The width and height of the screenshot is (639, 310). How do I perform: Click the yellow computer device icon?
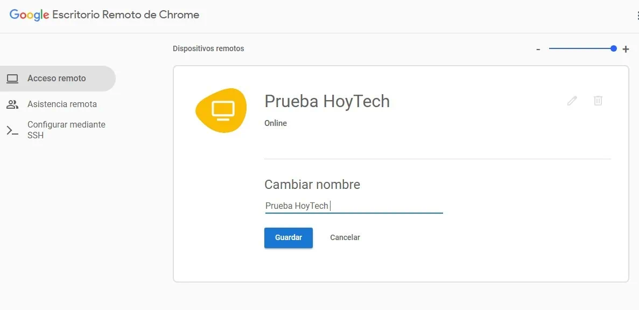[x=221, y=110]
